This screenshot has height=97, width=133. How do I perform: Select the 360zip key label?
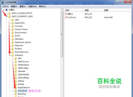pos(21,81)
